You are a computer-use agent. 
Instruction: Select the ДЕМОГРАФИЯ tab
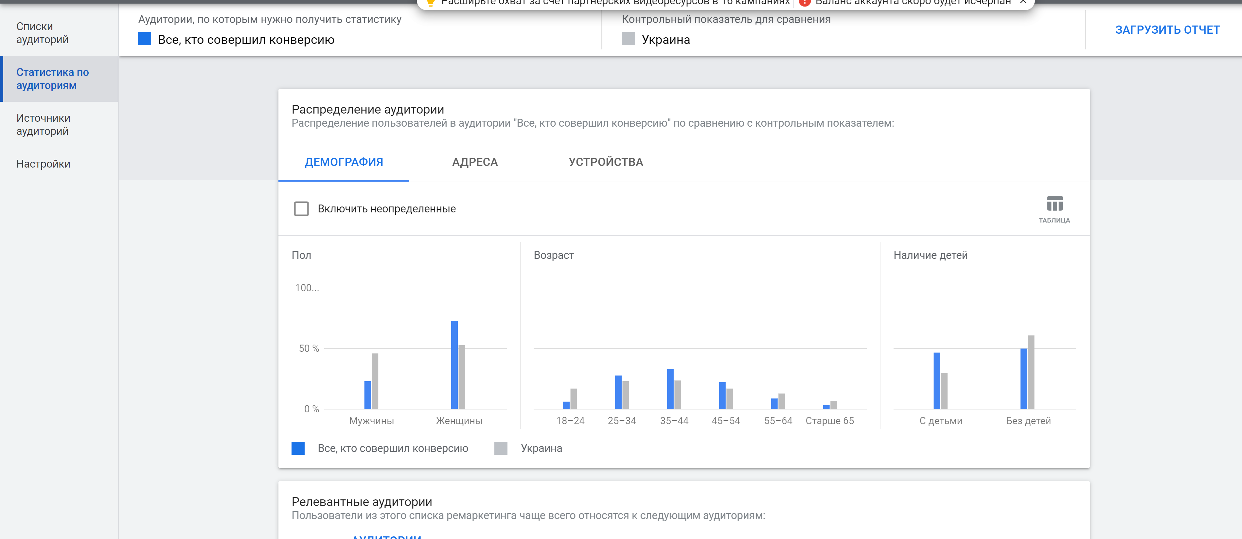[x=344, y=162]
